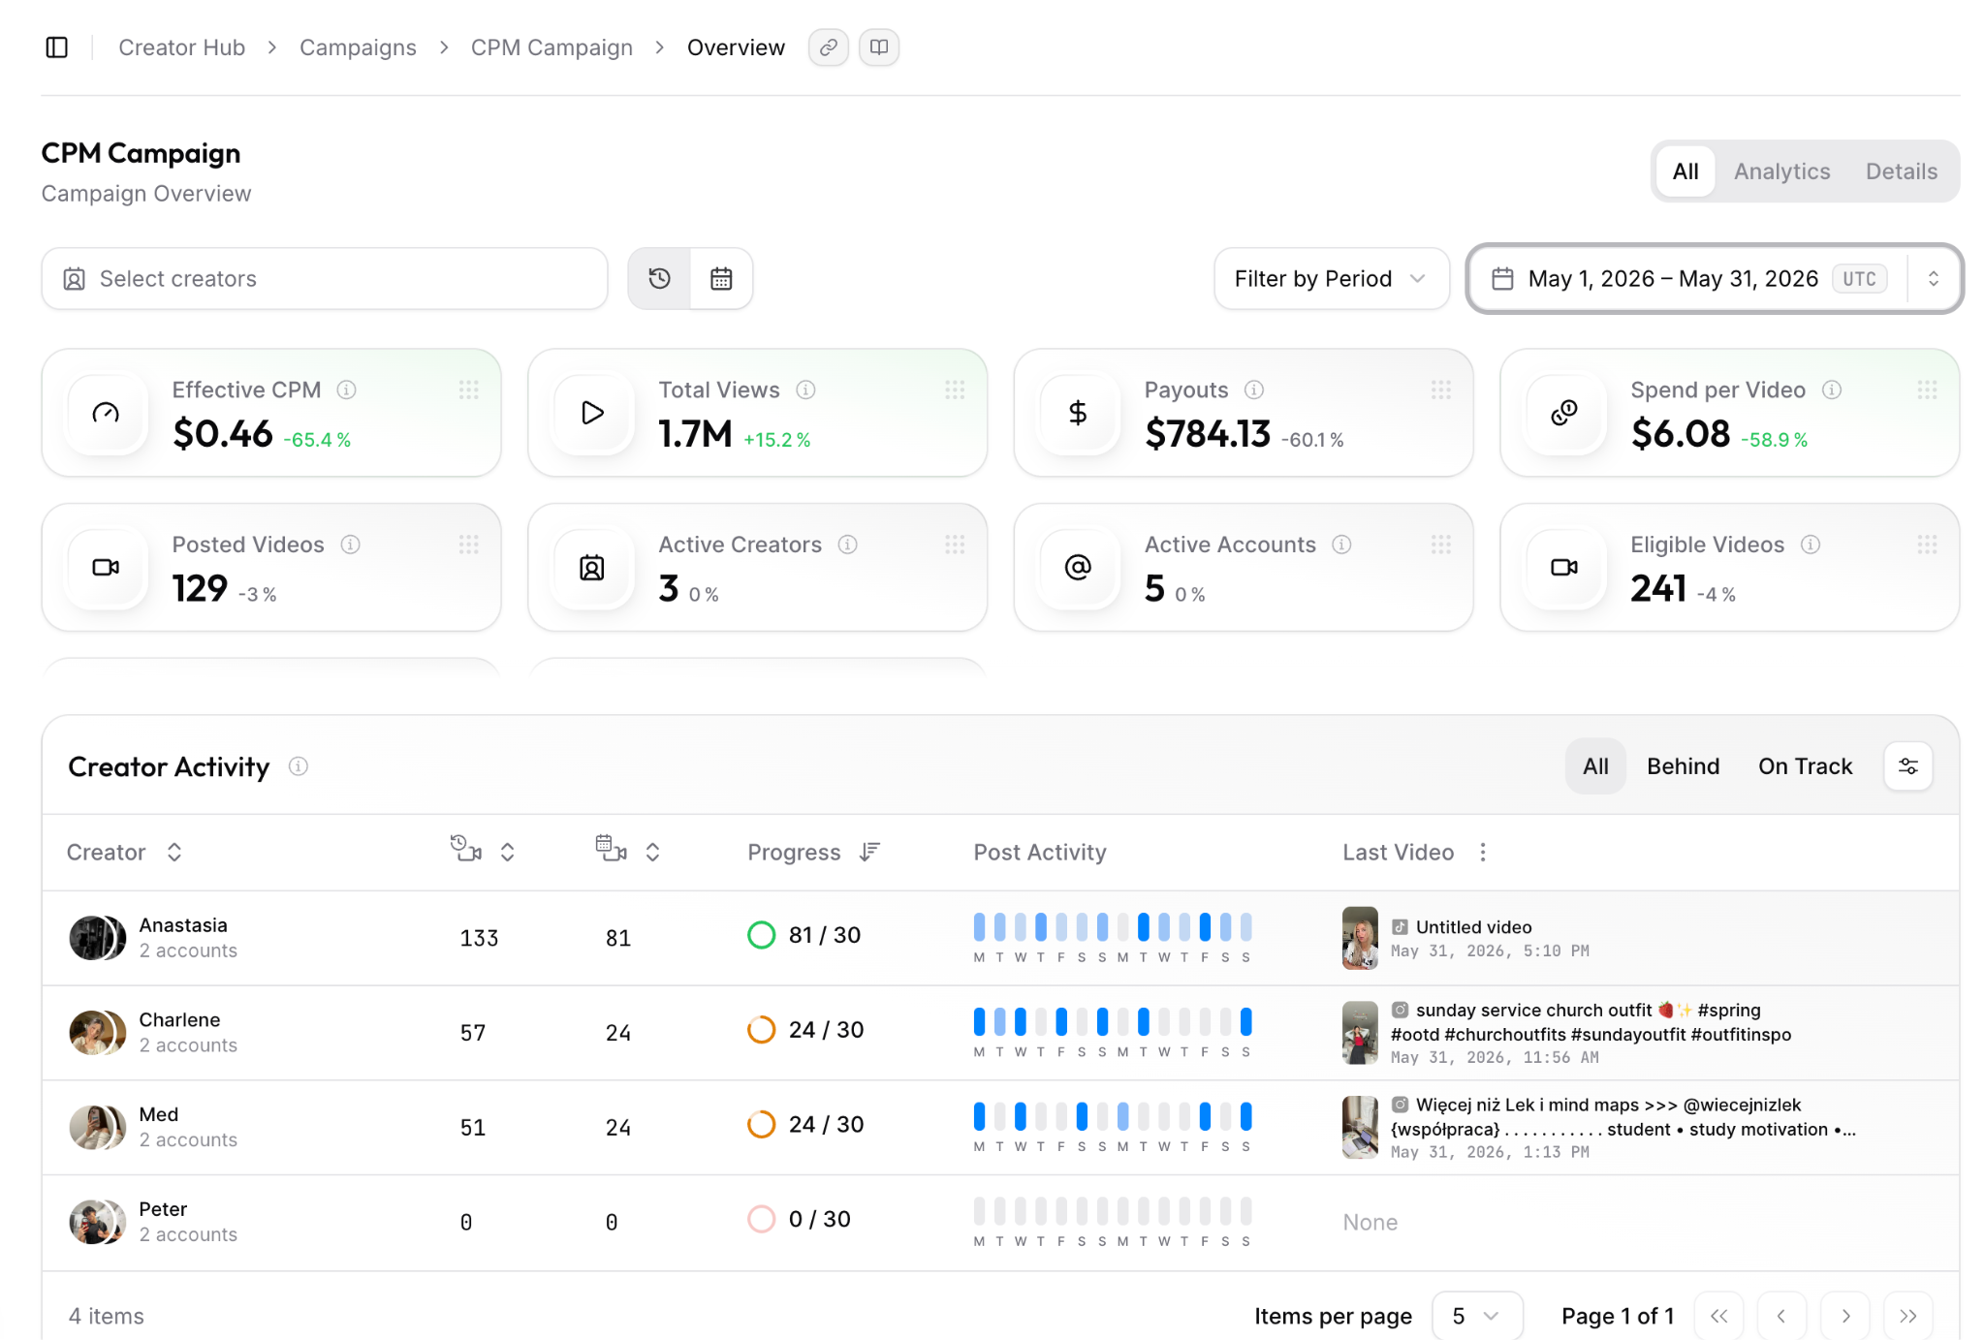Open date range May 1 – May 31 picker
This screenshot has height=1340, width=1985.
1687,279
